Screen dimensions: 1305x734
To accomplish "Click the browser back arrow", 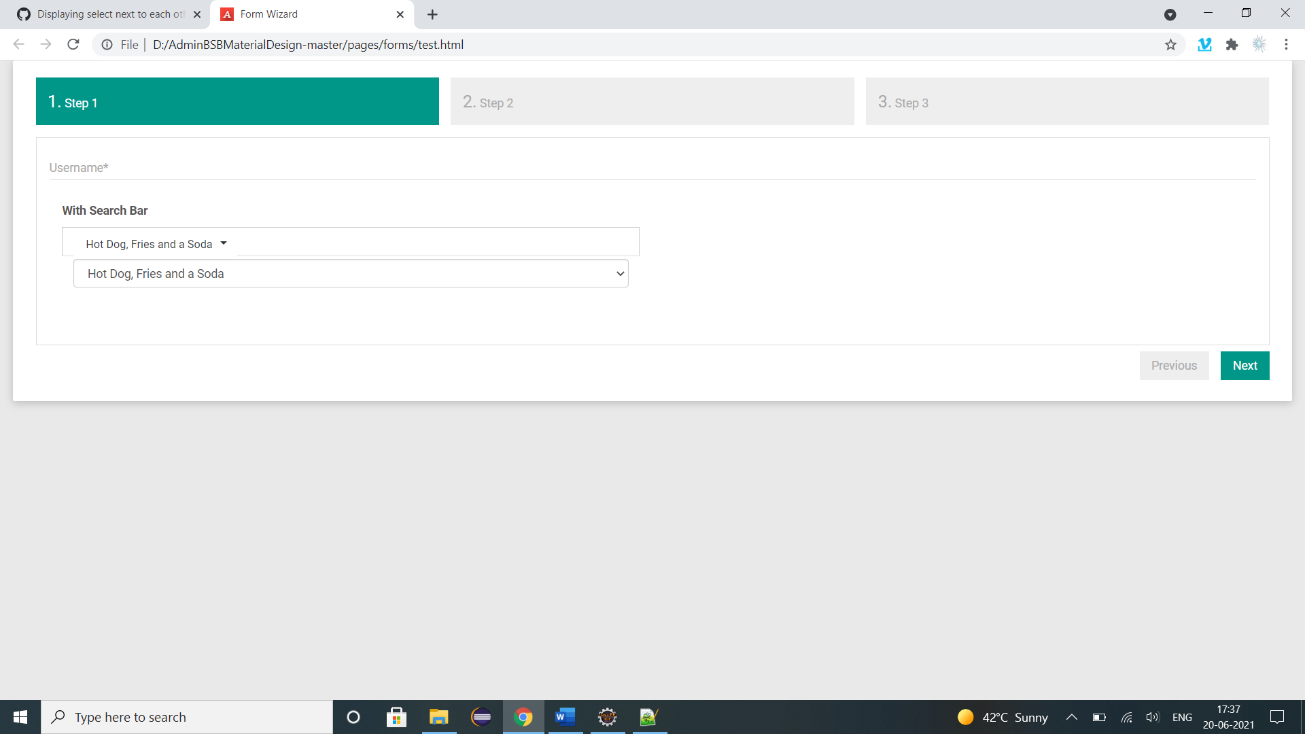I will tap(18, 44).
